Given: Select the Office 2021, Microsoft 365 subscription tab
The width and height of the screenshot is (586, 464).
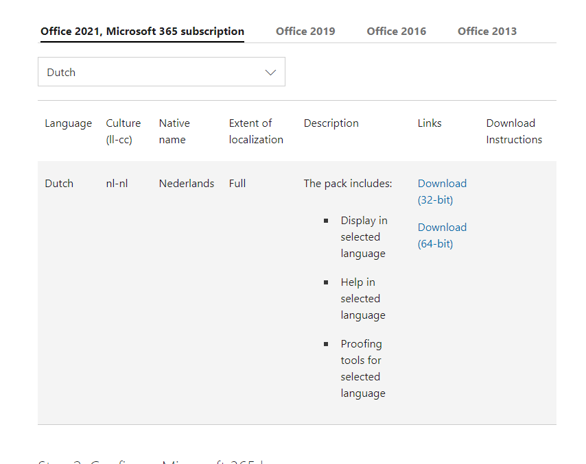Looking at the screenshot, I should (x=142, y=32).
